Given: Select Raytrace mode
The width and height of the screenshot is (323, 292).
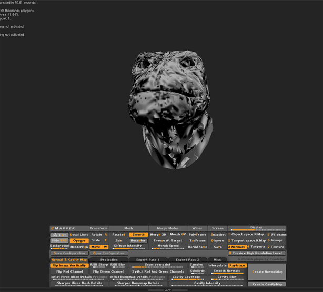Looking at the screenshot, I should pos(237,265).
